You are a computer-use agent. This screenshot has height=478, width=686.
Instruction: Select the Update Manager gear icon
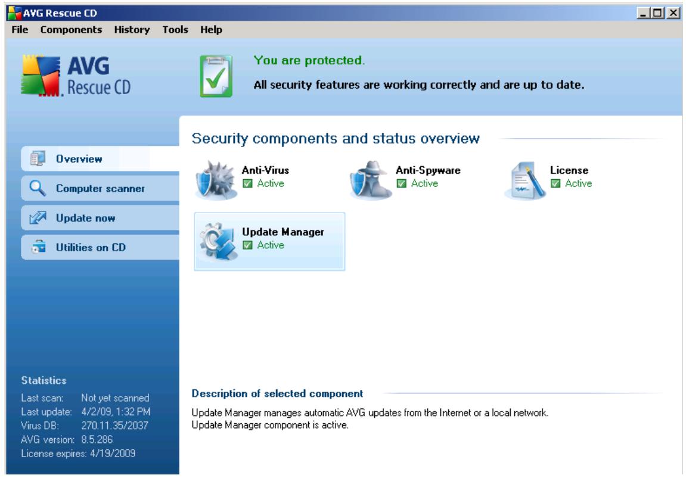tap(219, 242)
